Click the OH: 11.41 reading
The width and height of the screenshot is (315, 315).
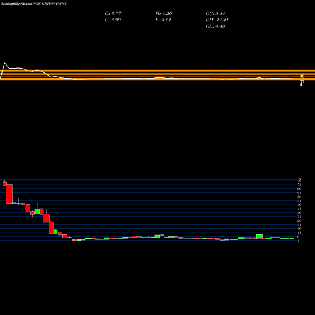(x=217, y=20)
